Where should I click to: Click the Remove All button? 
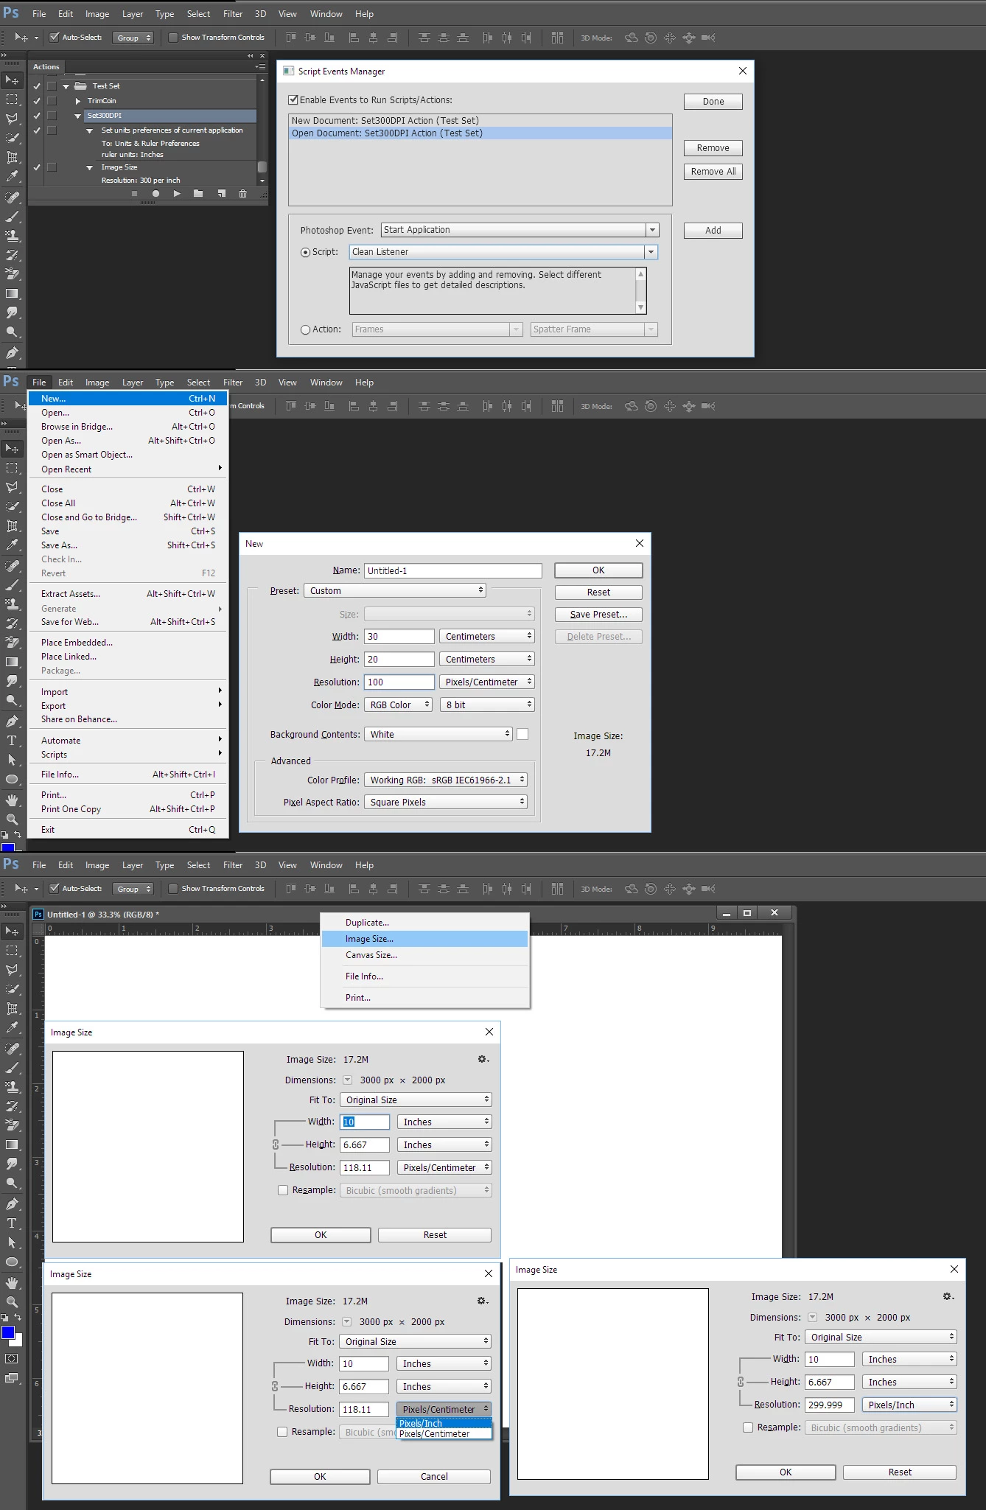(713, 172)
